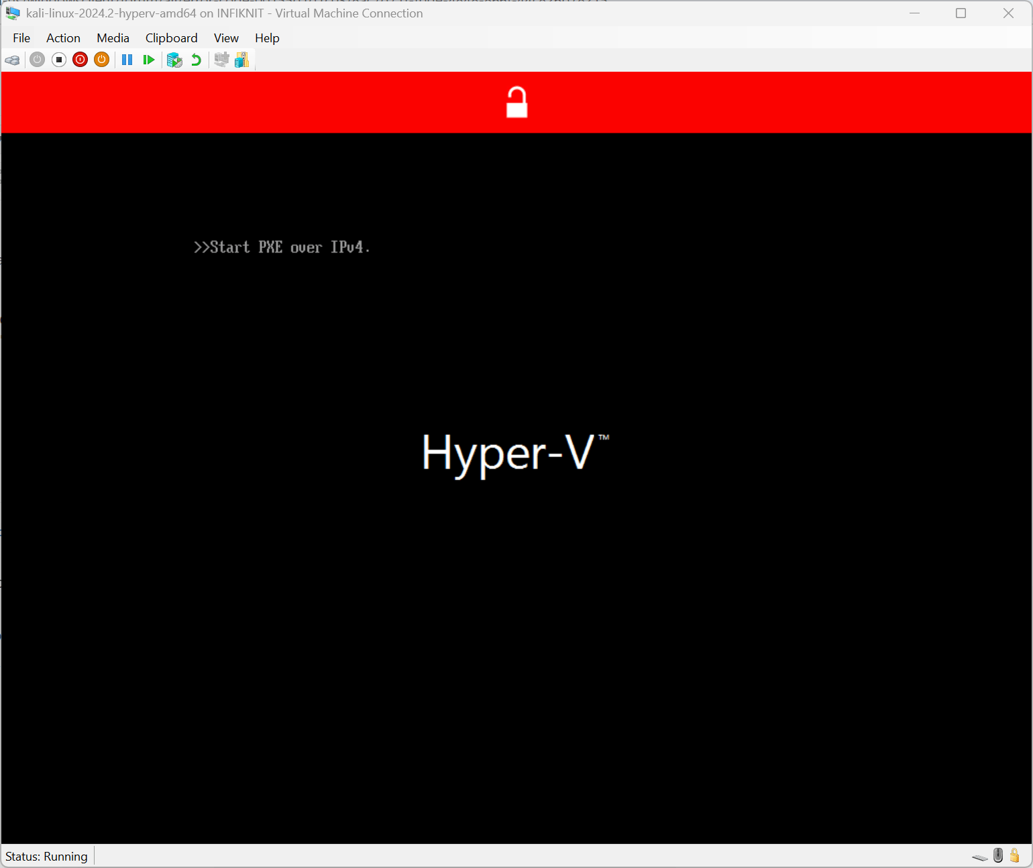Screen dimensions: 1033x868
Task: Click the VM Connection title bar icon
Action: (x=13, y=13)
